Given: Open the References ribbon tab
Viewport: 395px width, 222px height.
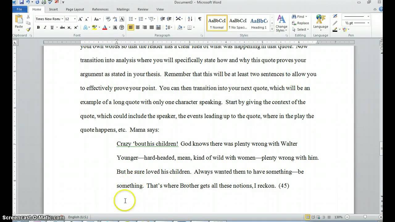Looking at the screenshot, I should tap(100, 9).
